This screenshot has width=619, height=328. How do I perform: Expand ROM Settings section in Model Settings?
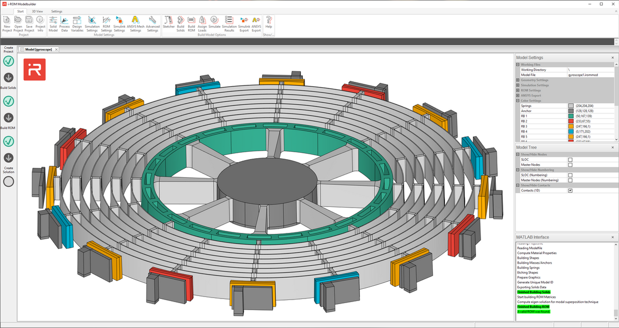(518, 90)
